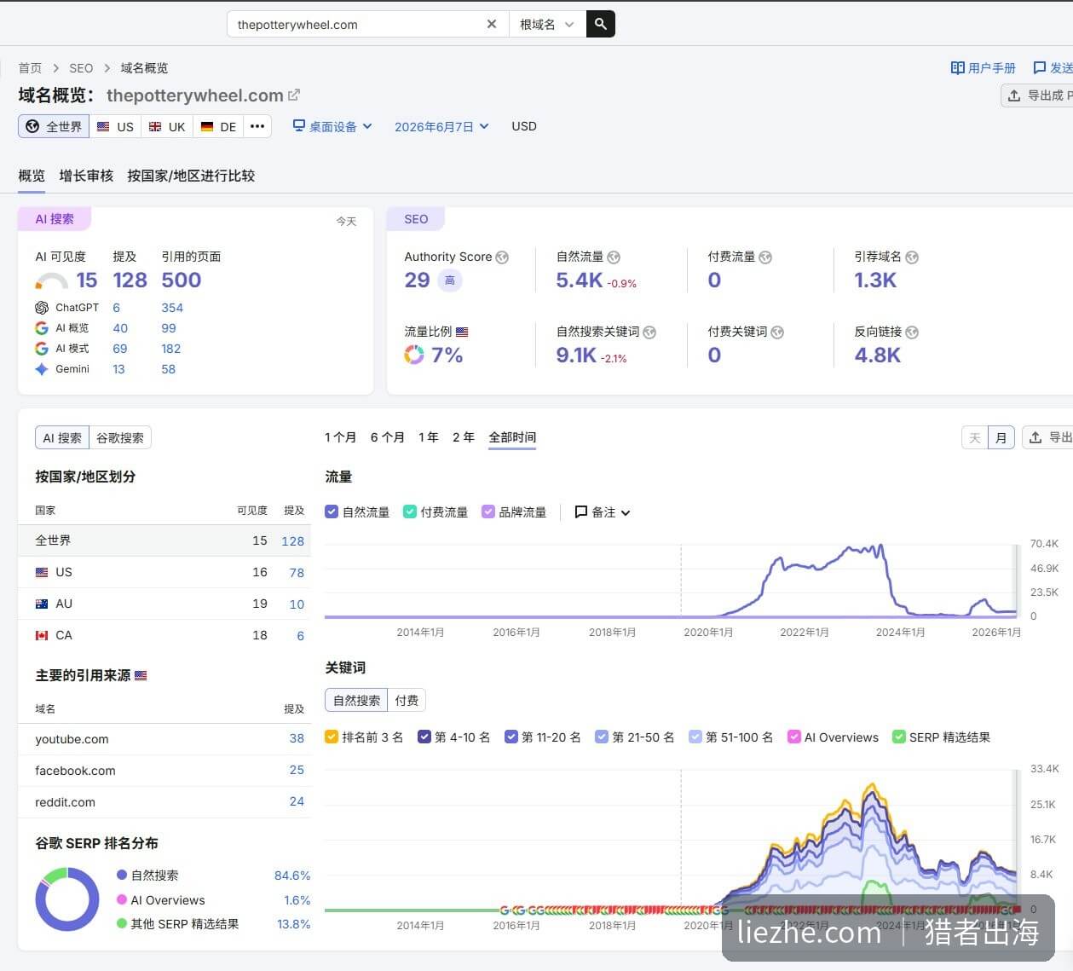This screenshot has width=1073, height=971.
Task: Uncheck the 付费流量 checkbox
Action: 410,512
